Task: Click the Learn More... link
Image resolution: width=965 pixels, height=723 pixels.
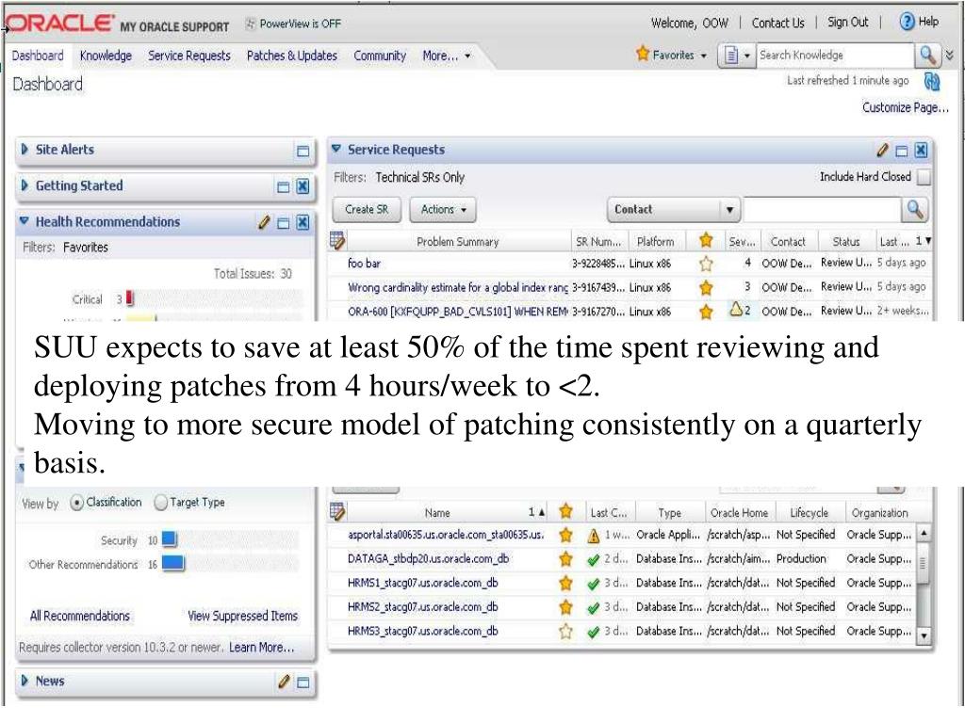Action: [x=262, y=648]
